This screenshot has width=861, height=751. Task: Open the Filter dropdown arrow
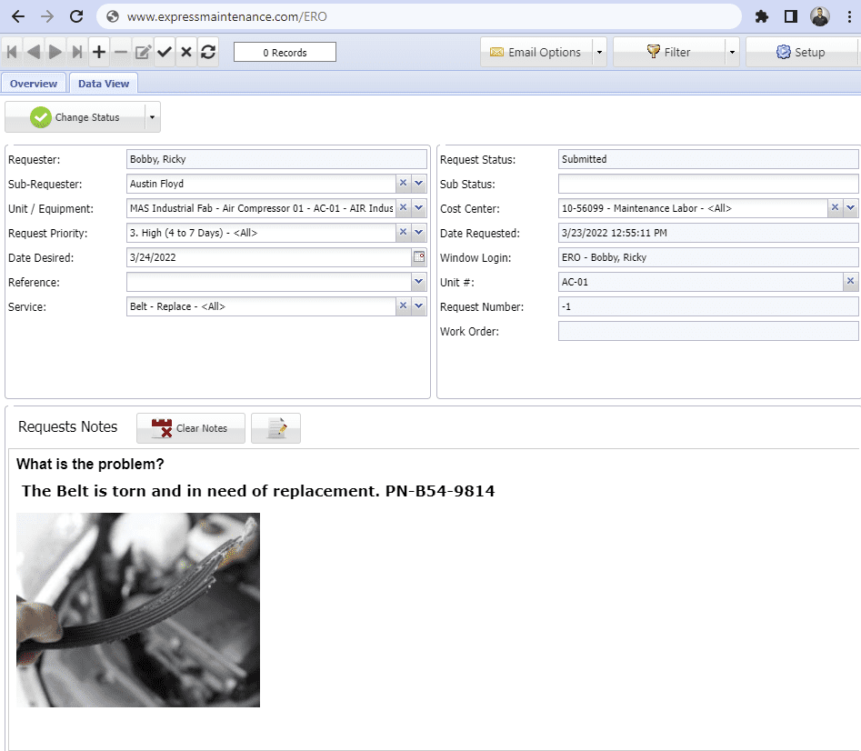click(x=732, y=52)
